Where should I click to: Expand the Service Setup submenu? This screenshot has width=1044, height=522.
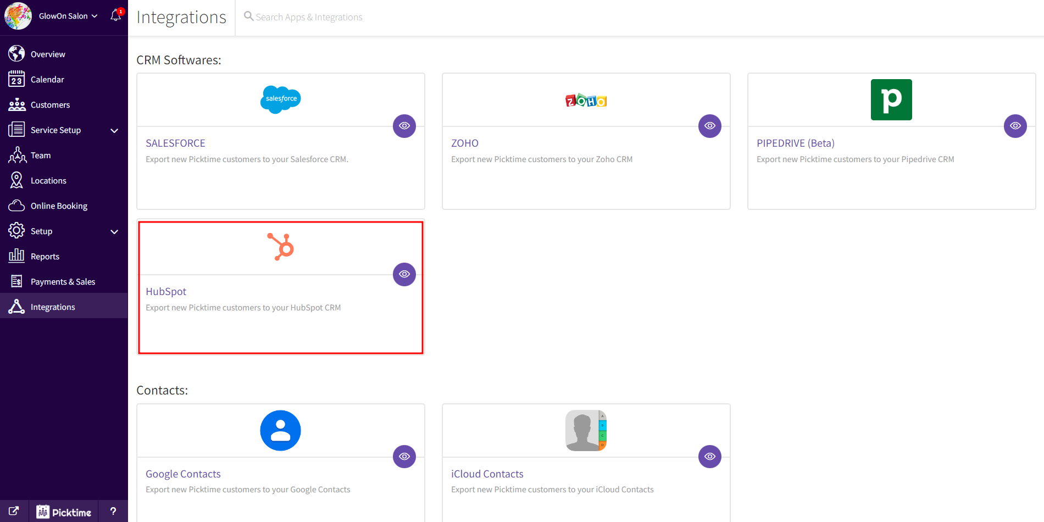[x=114, y=130]
